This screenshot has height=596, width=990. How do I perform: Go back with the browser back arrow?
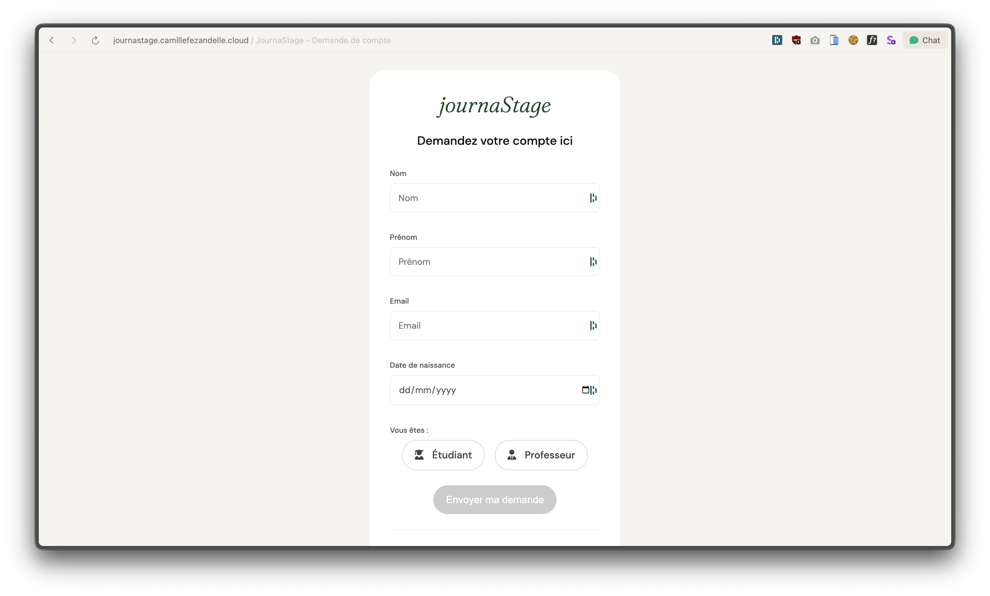52,40
